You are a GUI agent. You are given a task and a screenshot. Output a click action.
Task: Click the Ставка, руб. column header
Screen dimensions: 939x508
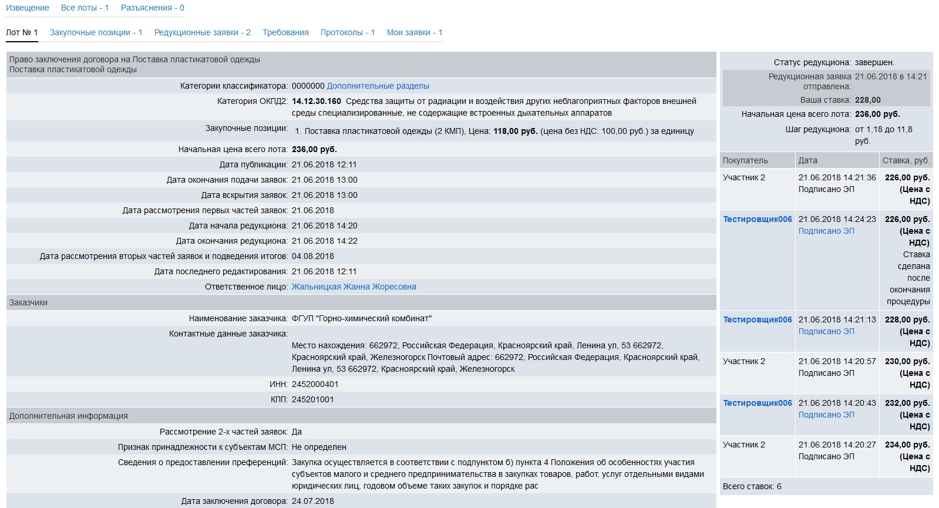(x=906, y=160)
